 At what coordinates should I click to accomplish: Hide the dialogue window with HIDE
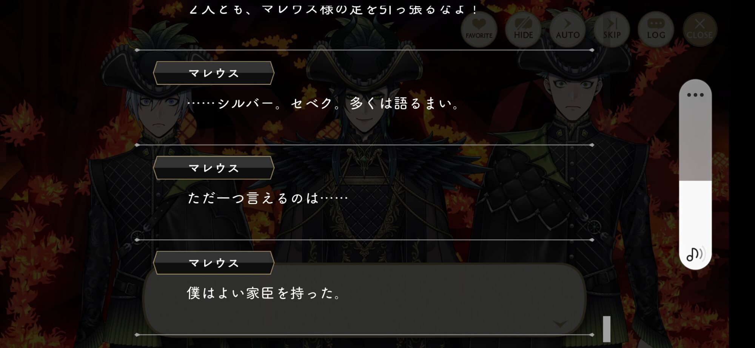click(523, 29)
